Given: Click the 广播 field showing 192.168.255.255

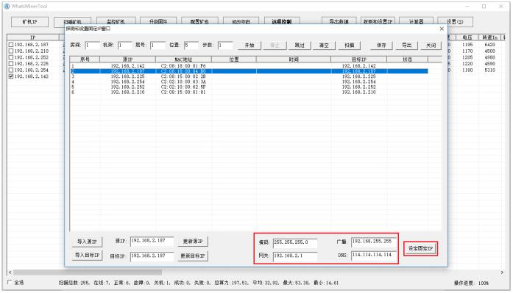Looking at the screenshot, I should click(x=374, y=242).
